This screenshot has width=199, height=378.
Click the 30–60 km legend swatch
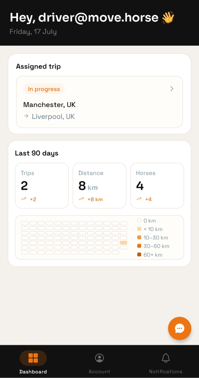click(x=139, y=246)
